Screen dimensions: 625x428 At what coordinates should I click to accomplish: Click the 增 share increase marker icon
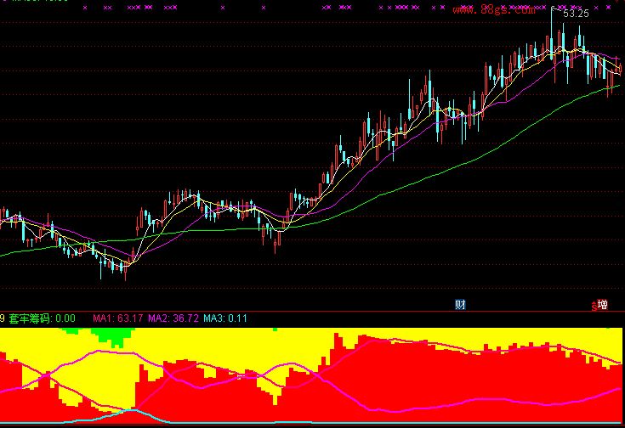tap(602, 305)
